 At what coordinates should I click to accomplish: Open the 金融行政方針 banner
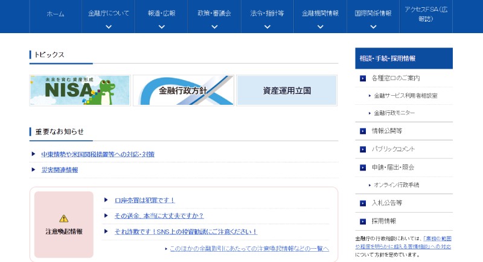point(184,90)
